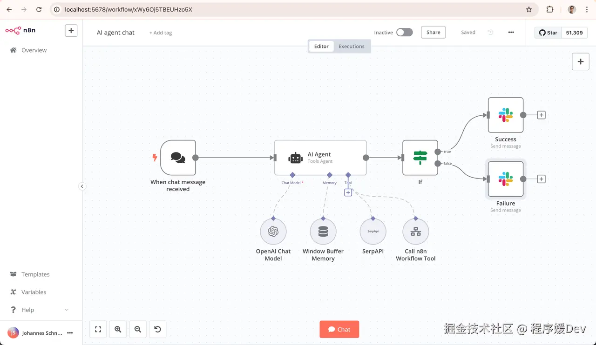Image resolution: width=596 pixels, height=345 pixels.
Task: Open the Chat button
Action: click(339, 329)
